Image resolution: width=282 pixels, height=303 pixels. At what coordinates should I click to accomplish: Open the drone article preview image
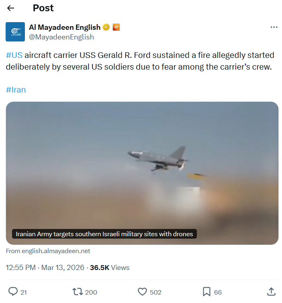tap(142, 173)
